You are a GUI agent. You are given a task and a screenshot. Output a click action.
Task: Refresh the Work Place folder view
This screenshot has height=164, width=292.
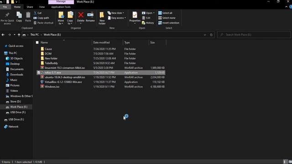(x=211, y=35)
